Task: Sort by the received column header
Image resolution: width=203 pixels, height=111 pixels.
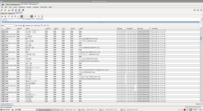Action: point(176,28)
